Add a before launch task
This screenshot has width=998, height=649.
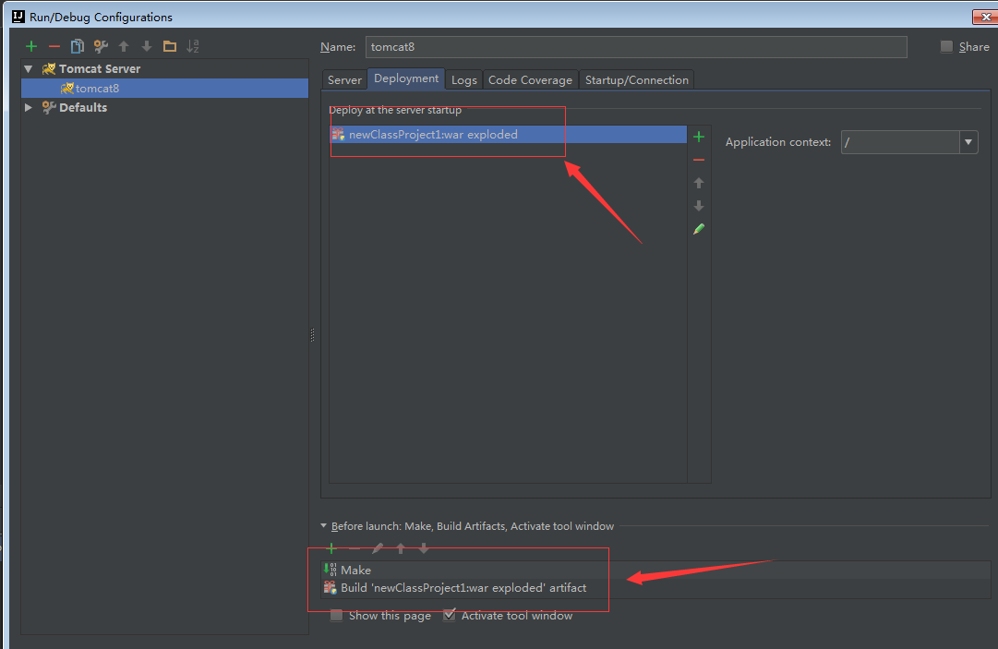(x=331, y=547)
